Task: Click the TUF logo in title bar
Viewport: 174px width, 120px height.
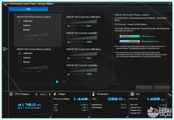Action: [5, 4]
